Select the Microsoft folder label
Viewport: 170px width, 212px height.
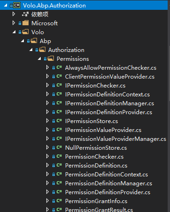pos(44,23)
